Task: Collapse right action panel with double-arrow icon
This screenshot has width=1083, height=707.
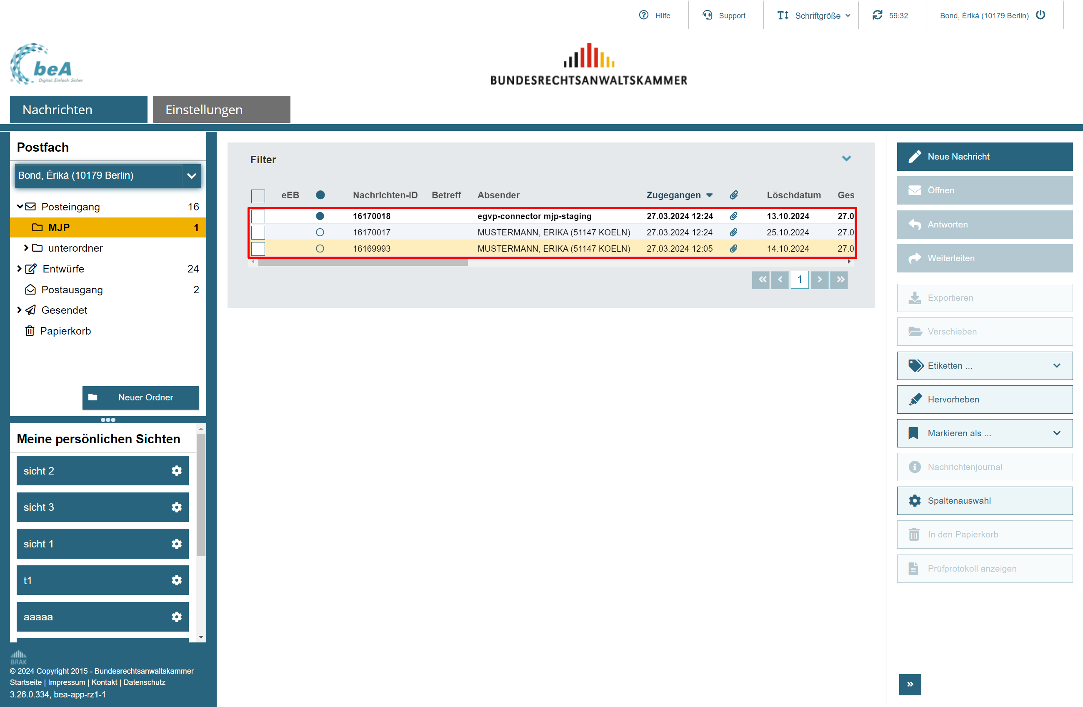Action: (x=910, y=684)
